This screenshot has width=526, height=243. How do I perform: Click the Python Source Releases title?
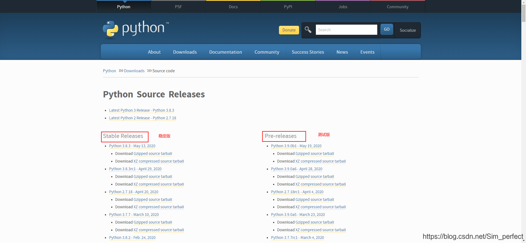(x=154, y=94)
